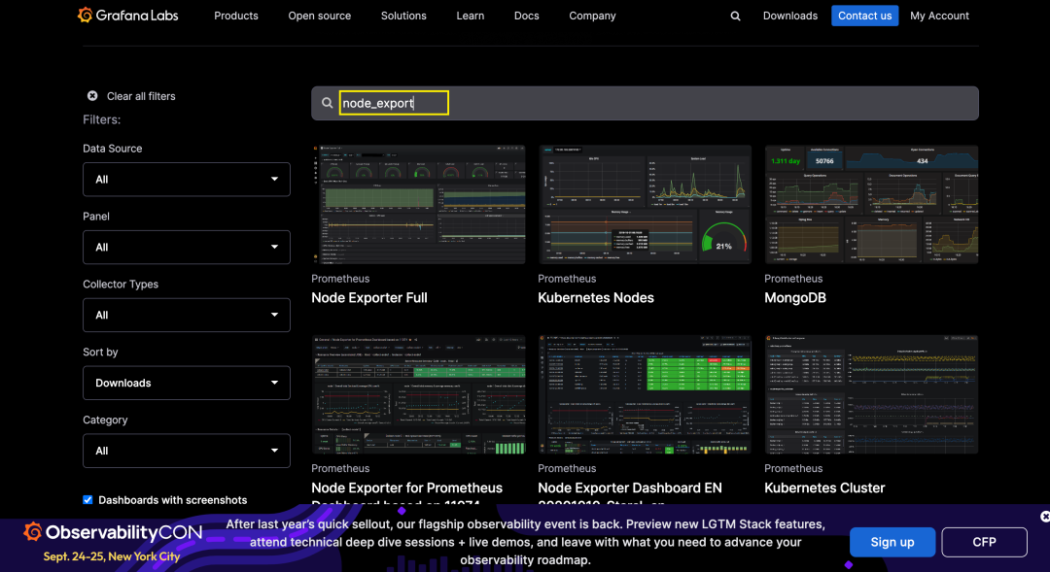The width and height of the screenshot is (1050, 572).
Task: Open the Learn menu
Action: pos(471,16)
